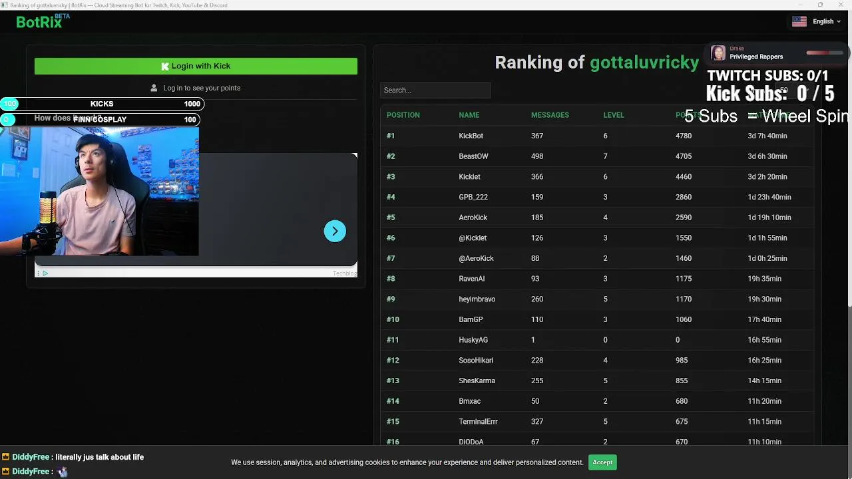This screenshot has width=852, height=479.
Task: Click the US flag language icon
Action: point(799,21)
